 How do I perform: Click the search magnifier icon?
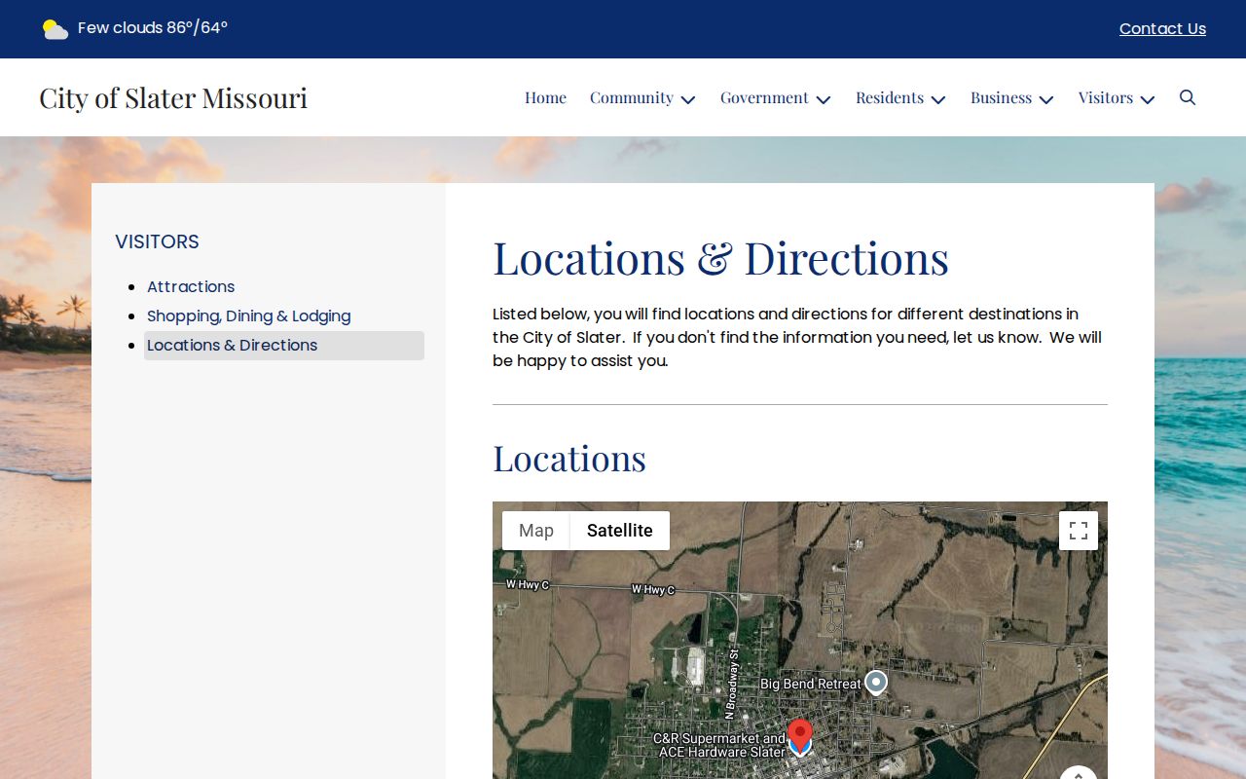click(1188, 97)
